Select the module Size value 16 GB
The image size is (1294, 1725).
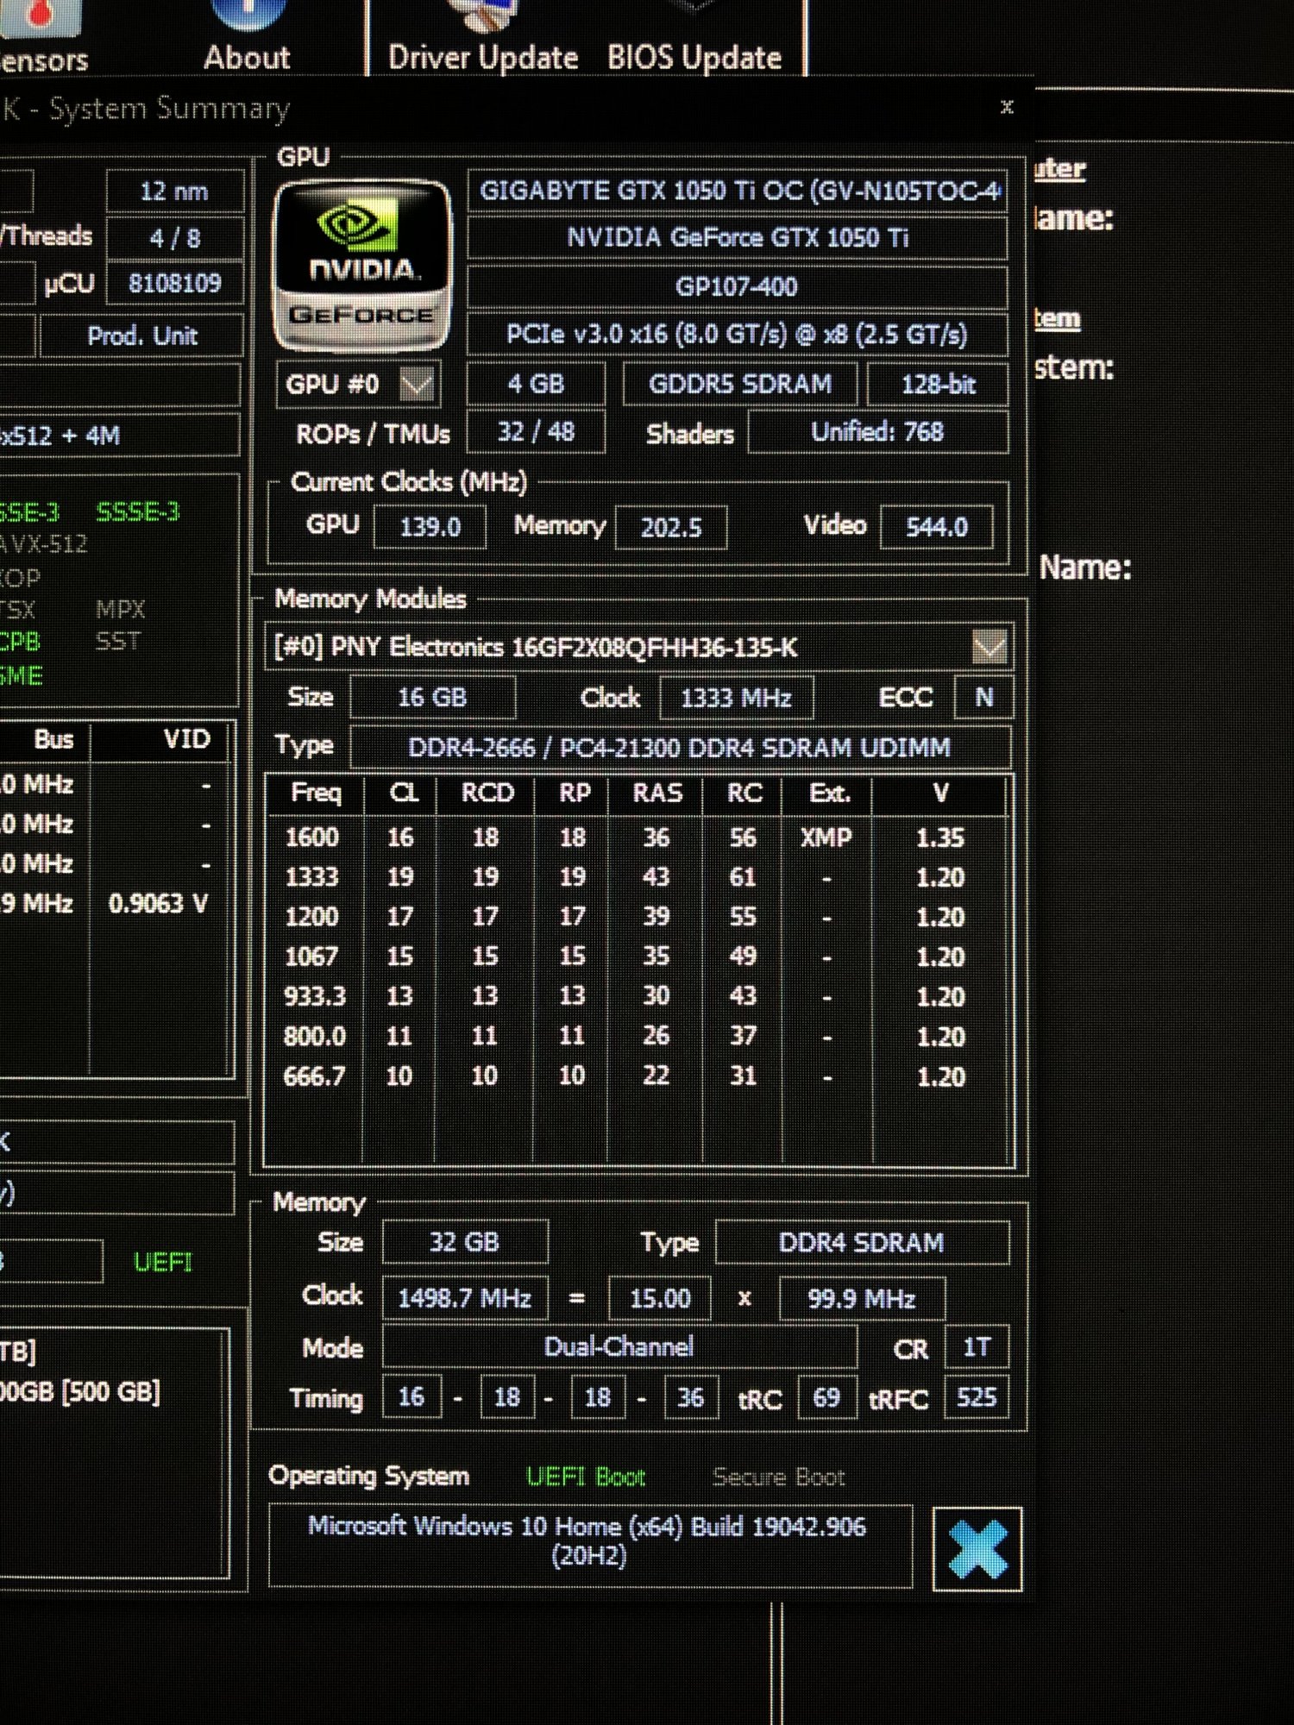pos(433,697)
